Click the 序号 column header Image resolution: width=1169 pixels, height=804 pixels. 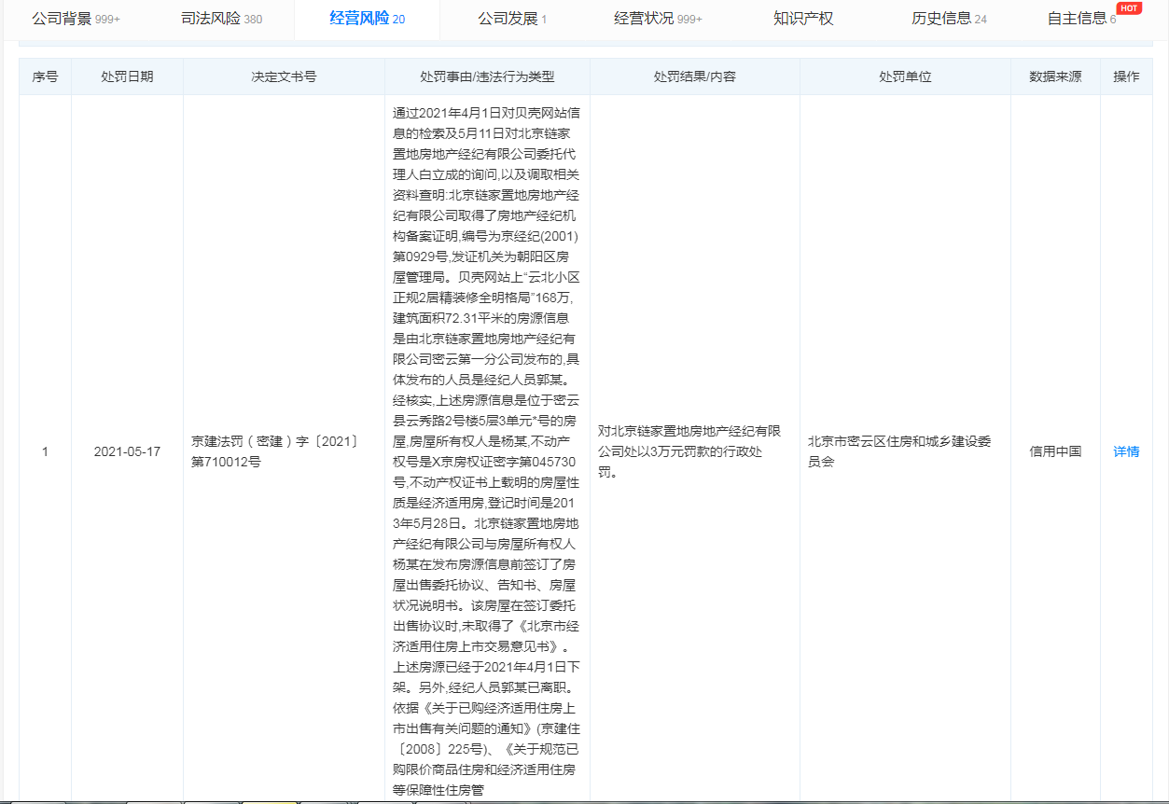[45, 76]
